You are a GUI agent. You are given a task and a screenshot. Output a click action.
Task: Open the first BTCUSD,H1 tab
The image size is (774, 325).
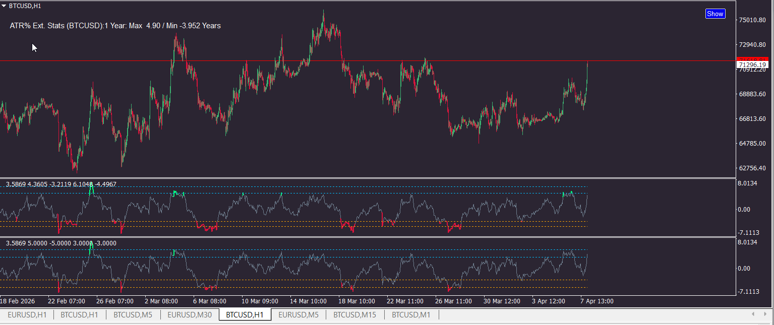[80, 315]
